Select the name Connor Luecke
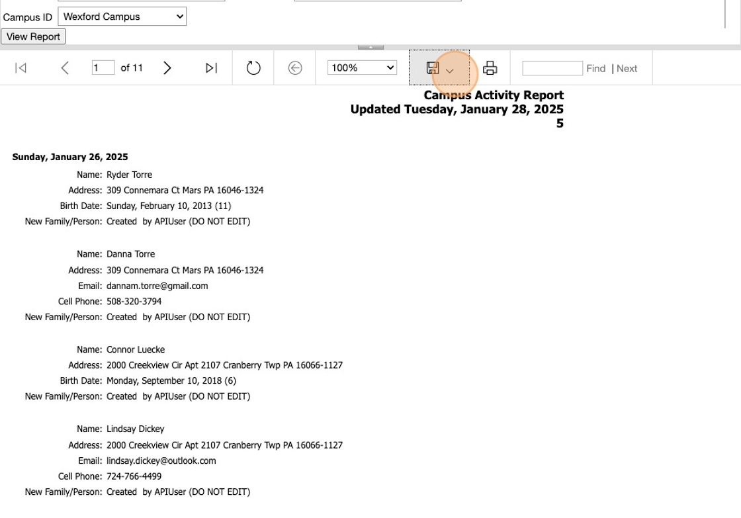The image size is (741, 518). click(x=136, y=350)
